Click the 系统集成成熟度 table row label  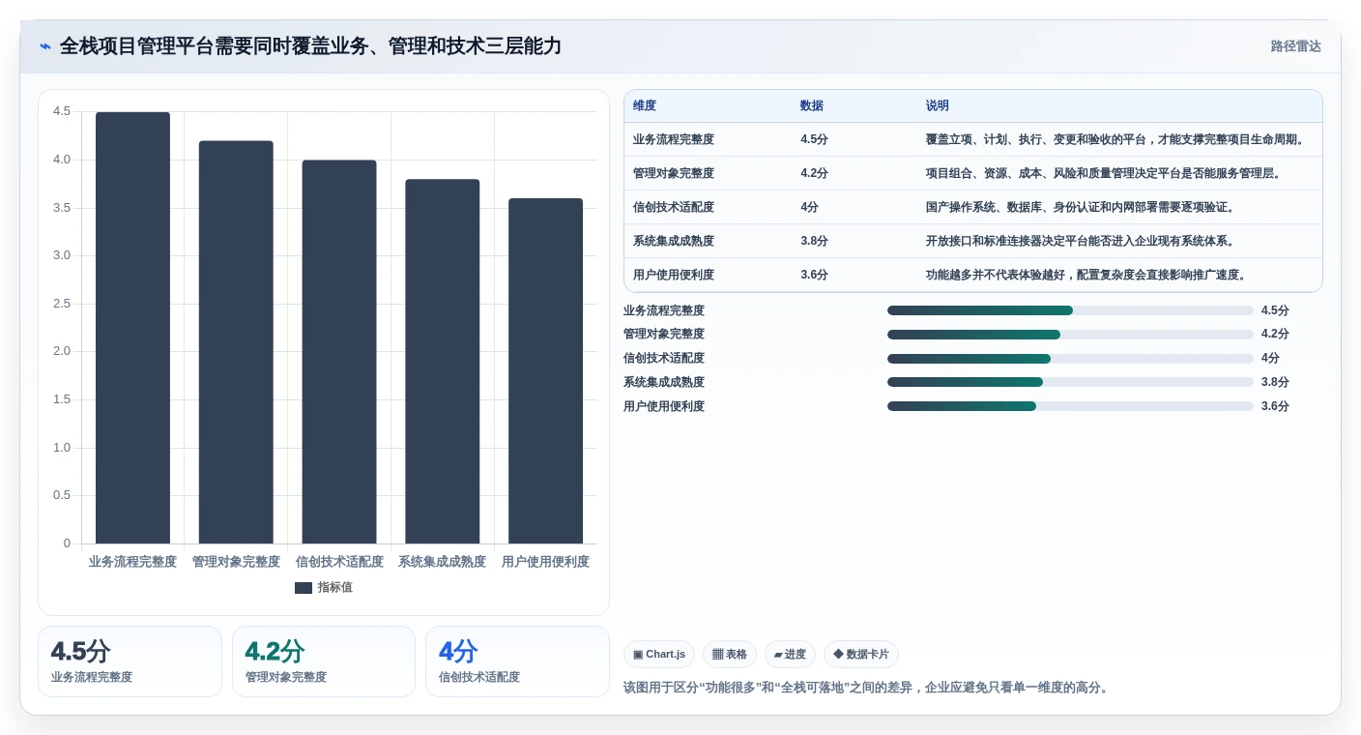[674, 241]
